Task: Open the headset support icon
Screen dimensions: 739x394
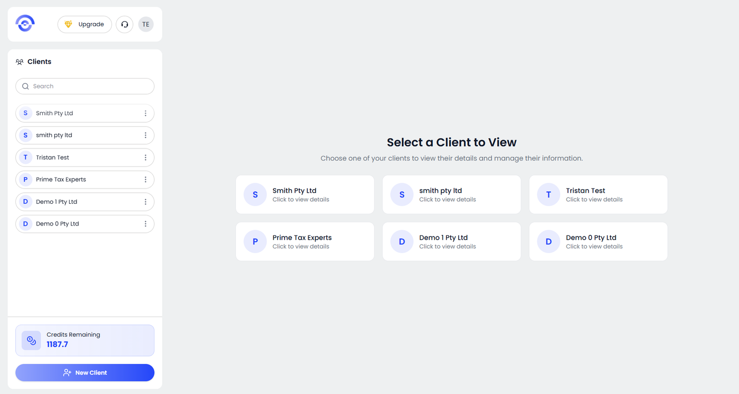Action: (125, 24)
